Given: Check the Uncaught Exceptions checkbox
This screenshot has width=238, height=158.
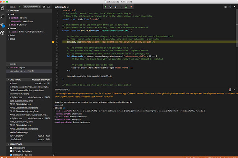Looking at the screenshot, I should coord(12,151).
